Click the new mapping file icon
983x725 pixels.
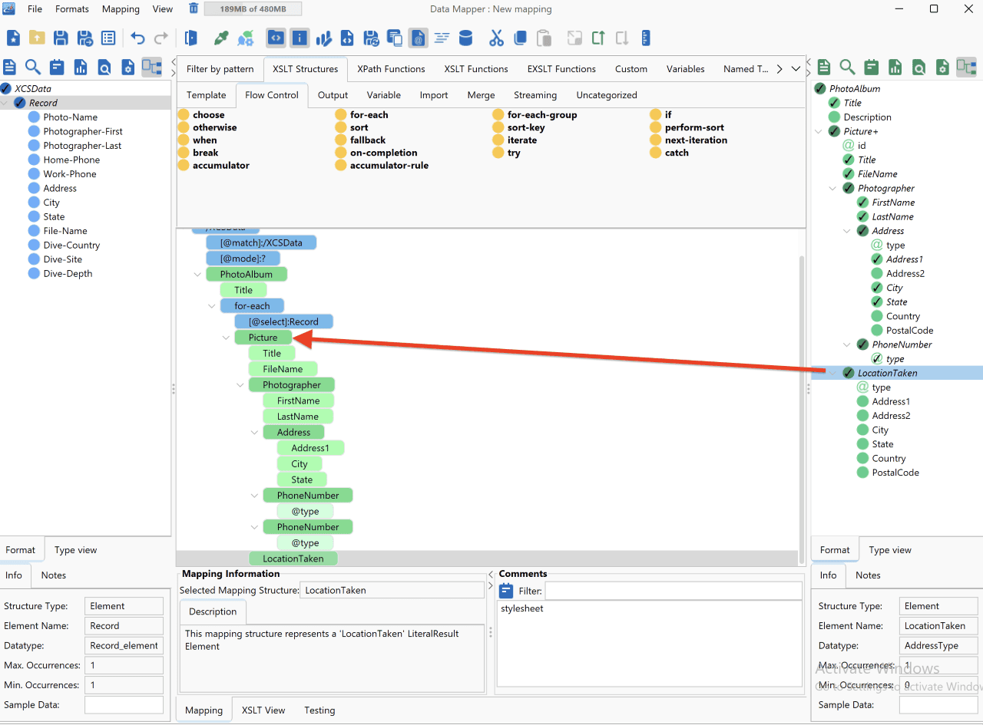click(13, 38)
